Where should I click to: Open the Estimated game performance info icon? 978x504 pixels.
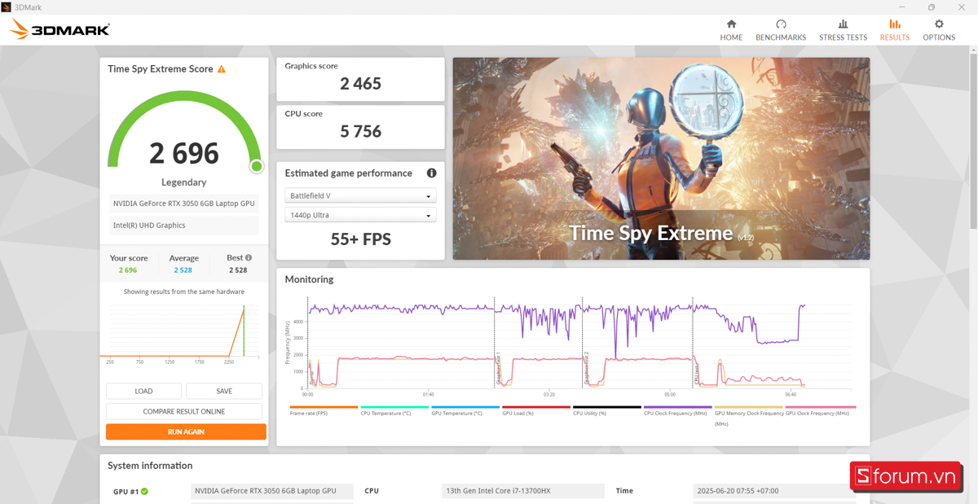pos(431,173)
